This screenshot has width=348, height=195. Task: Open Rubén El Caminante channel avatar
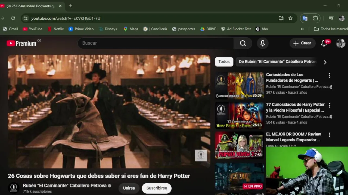pyautogui.click(x=13, y=188)
